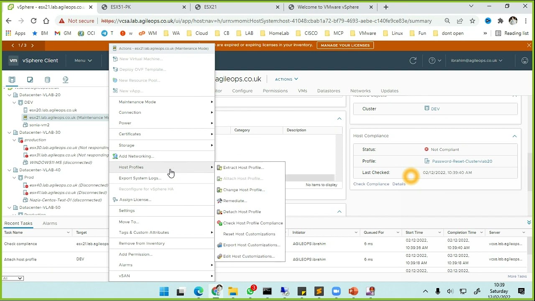Open the vSAN submenu
Viewport: 535px width, 301px height.
click(162, 276)
